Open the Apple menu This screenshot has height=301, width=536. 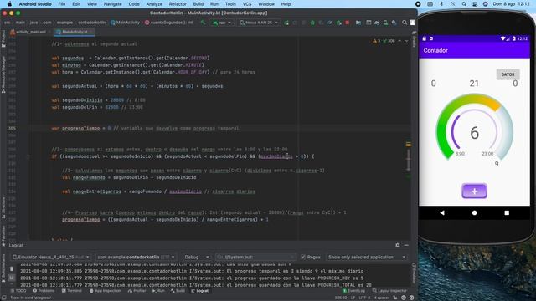point(9,4)
